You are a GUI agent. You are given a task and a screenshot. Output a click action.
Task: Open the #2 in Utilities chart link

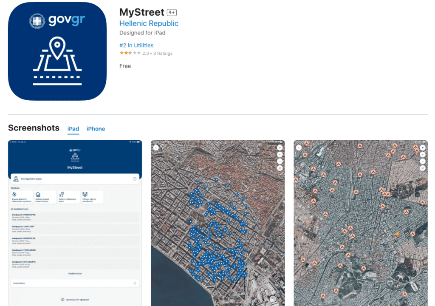pos(136,45)
